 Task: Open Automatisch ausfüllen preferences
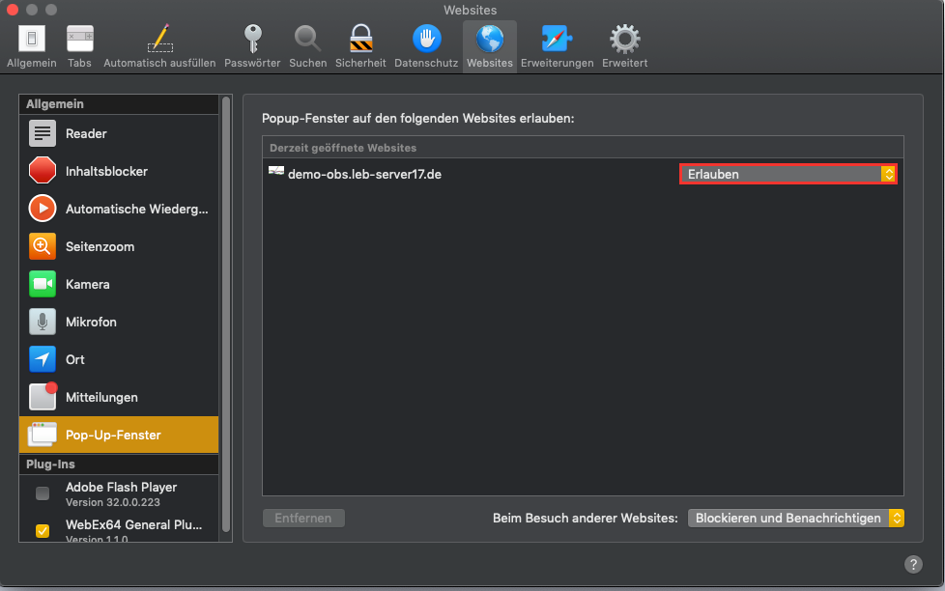(159, 40)
